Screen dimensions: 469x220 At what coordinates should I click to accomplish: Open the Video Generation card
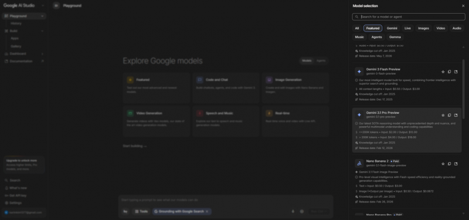click(x=157, y=121)
